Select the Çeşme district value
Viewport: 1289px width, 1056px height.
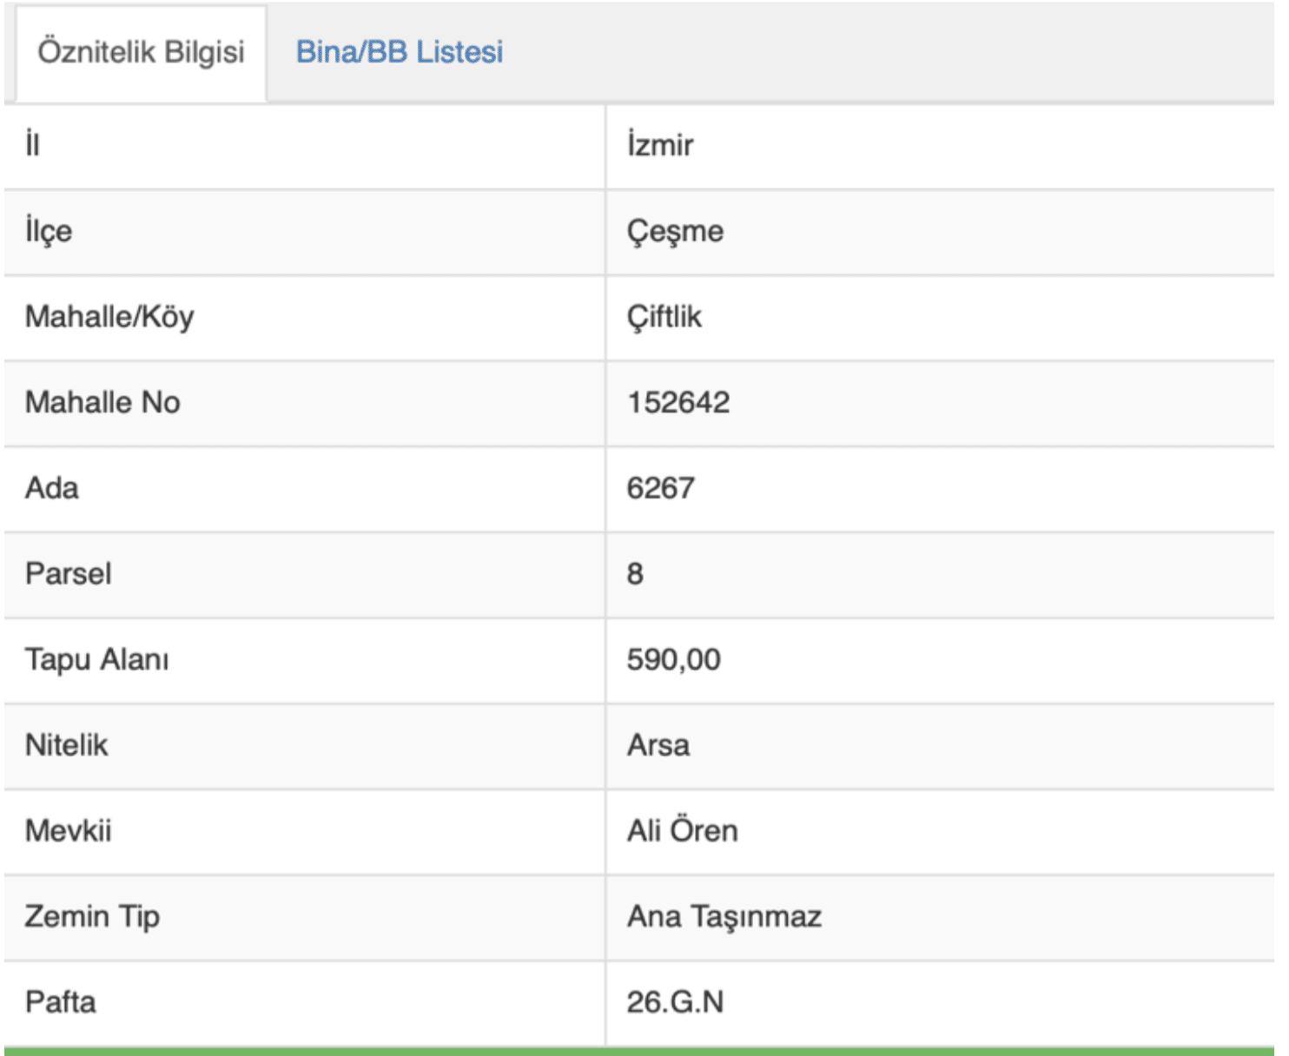(675, 231)
